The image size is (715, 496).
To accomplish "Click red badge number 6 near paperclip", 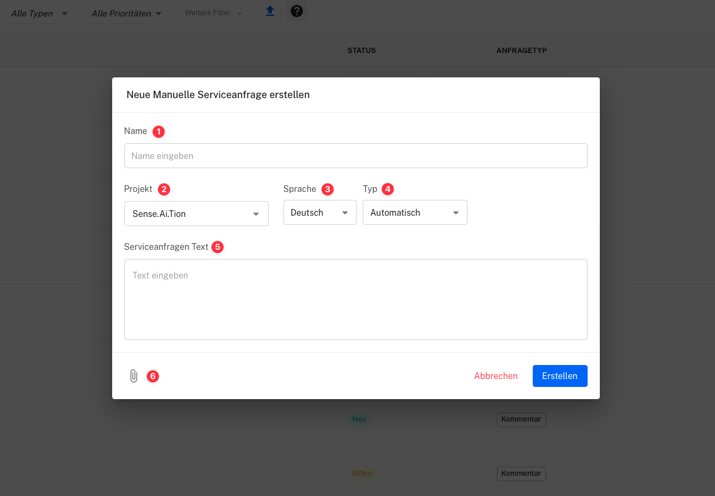I will [153, 377].
